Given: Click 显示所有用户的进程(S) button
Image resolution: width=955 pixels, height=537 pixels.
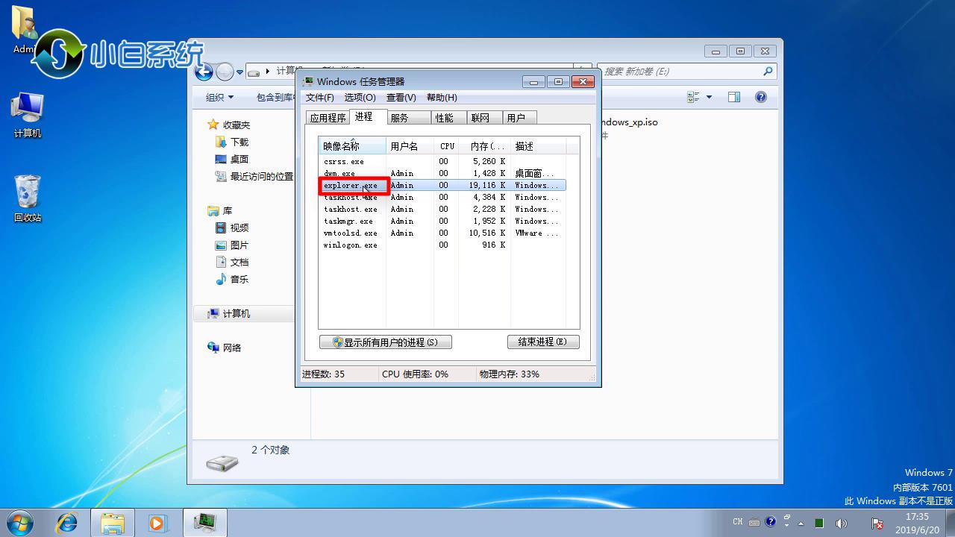Looking at the screenshot, I should [386, 342].
